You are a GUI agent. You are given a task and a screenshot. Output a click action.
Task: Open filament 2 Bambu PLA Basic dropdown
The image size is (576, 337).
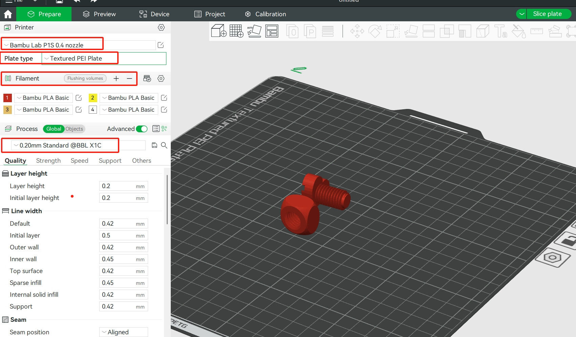129,98
